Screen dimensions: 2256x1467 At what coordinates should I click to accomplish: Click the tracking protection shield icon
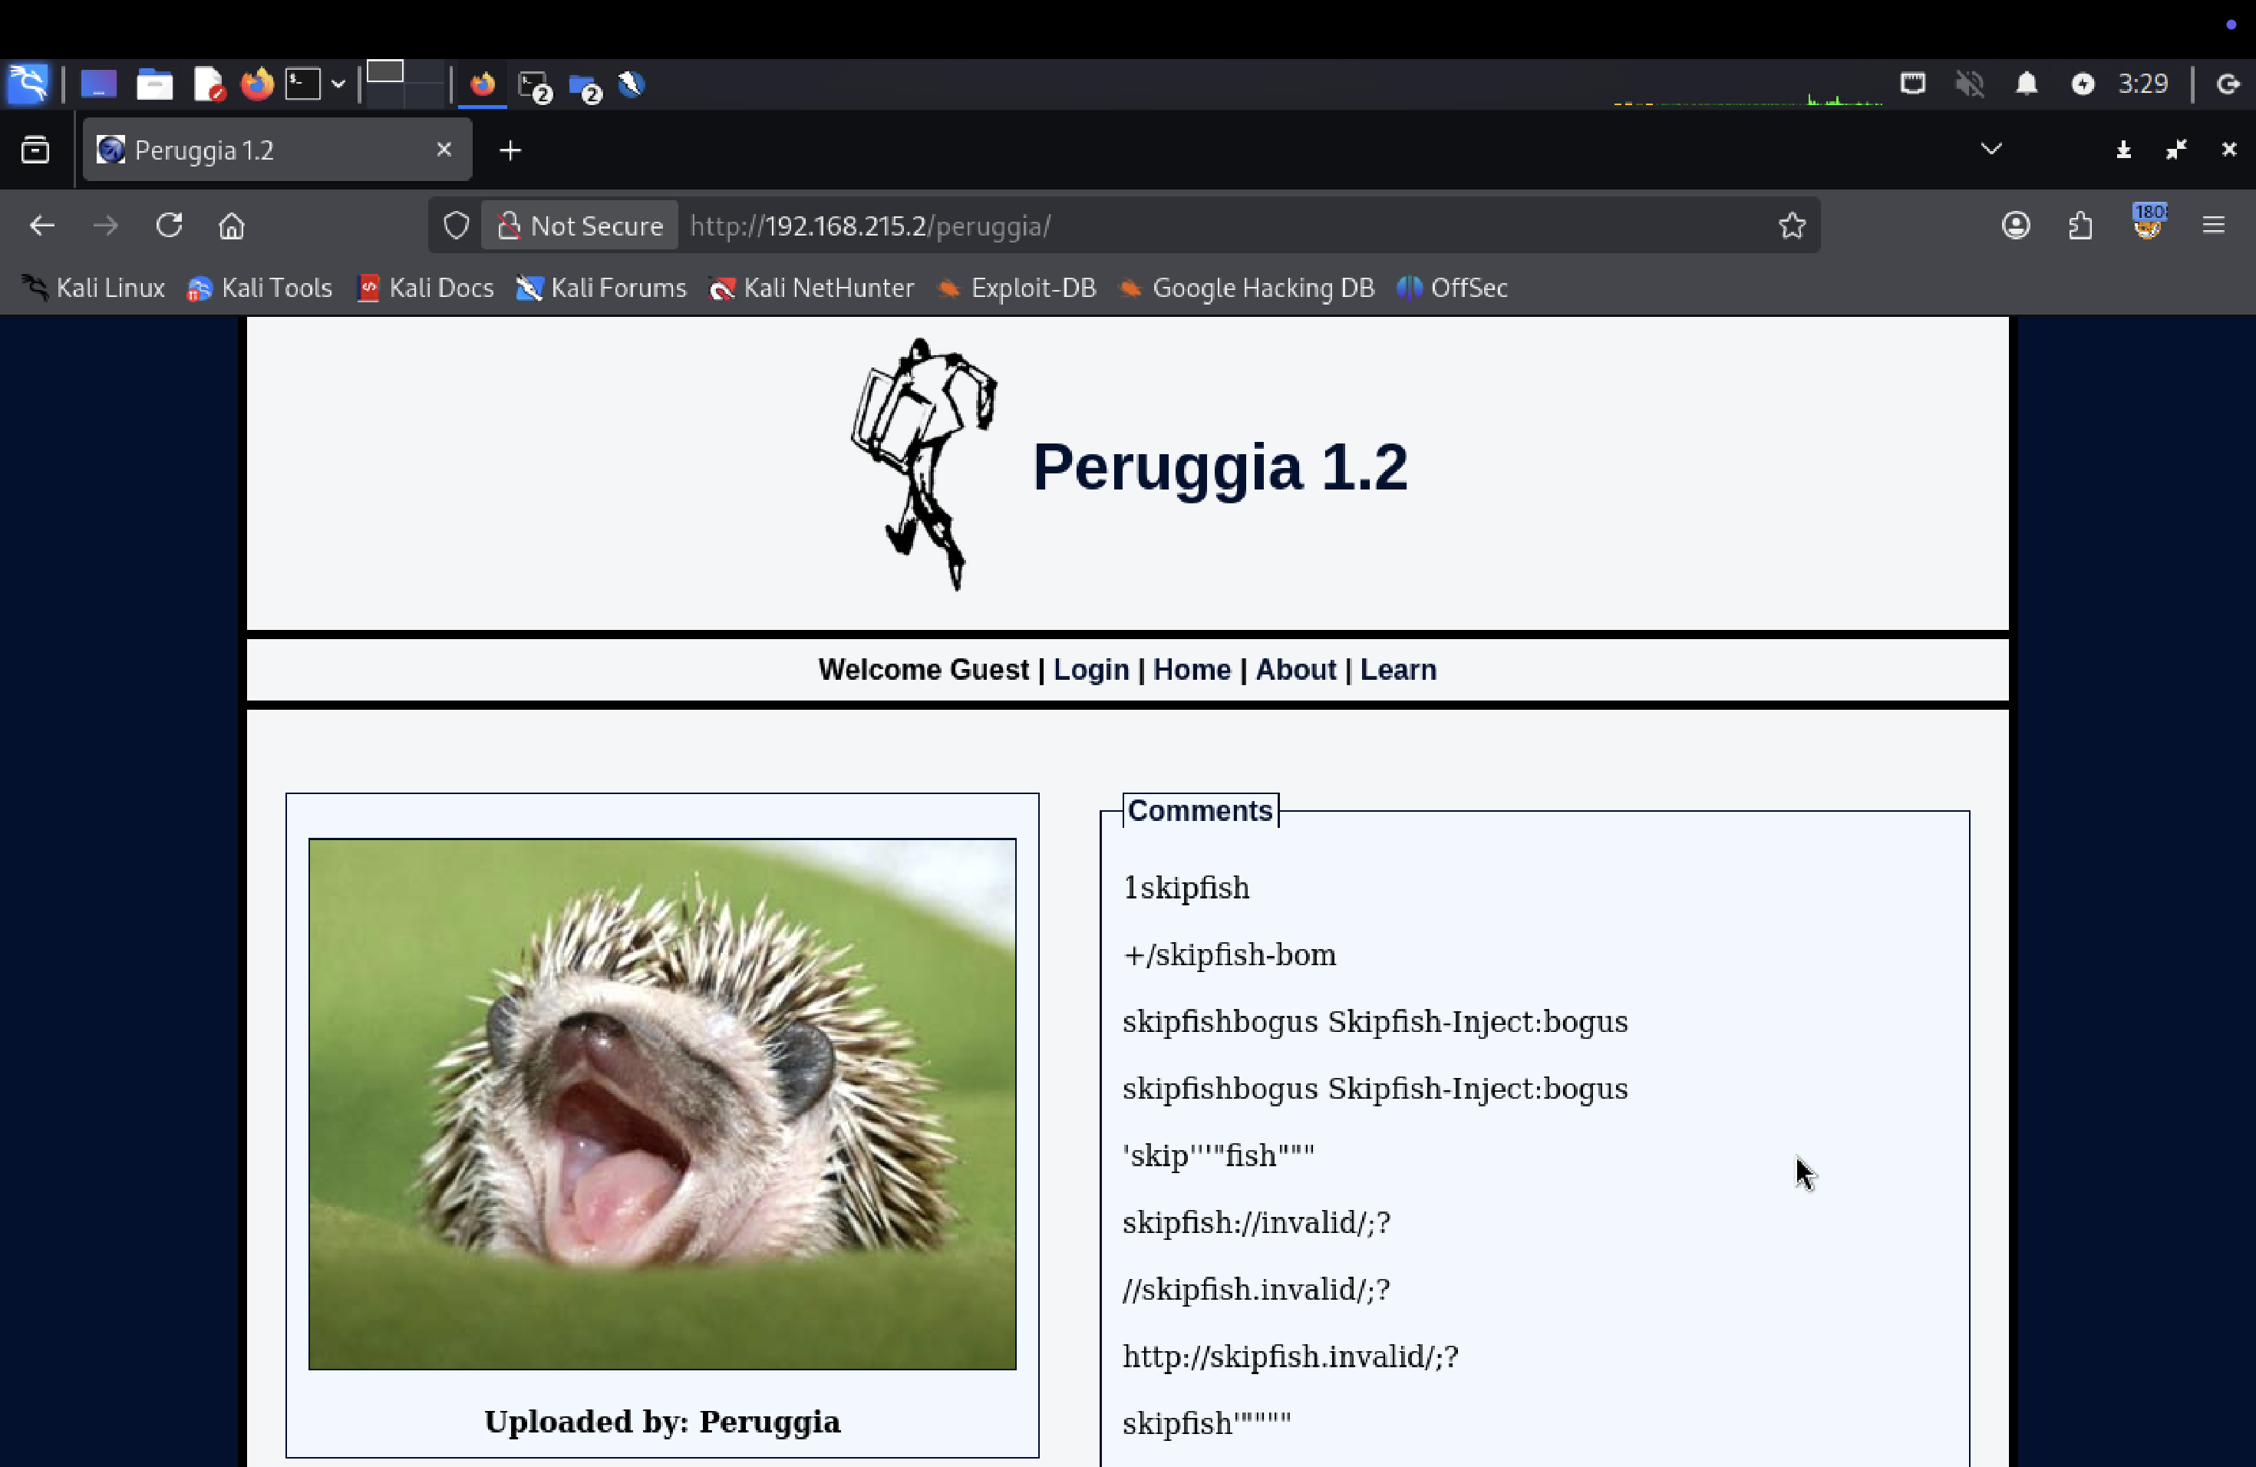click(456, 226)
